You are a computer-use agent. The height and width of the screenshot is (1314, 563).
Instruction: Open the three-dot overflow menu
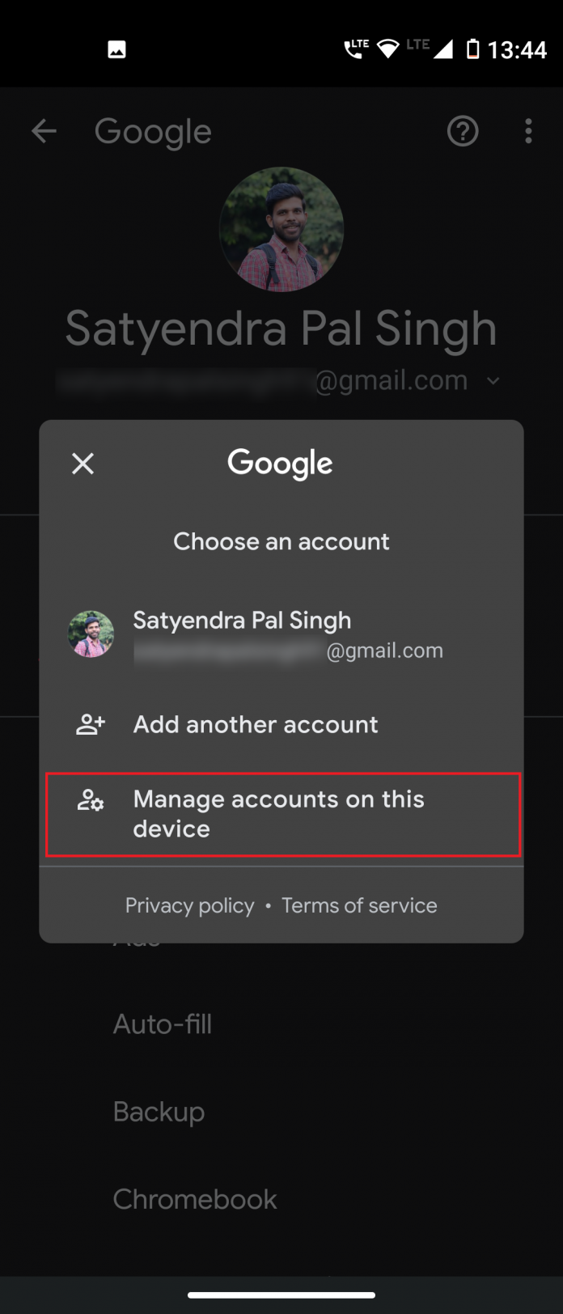click(527, 131)
